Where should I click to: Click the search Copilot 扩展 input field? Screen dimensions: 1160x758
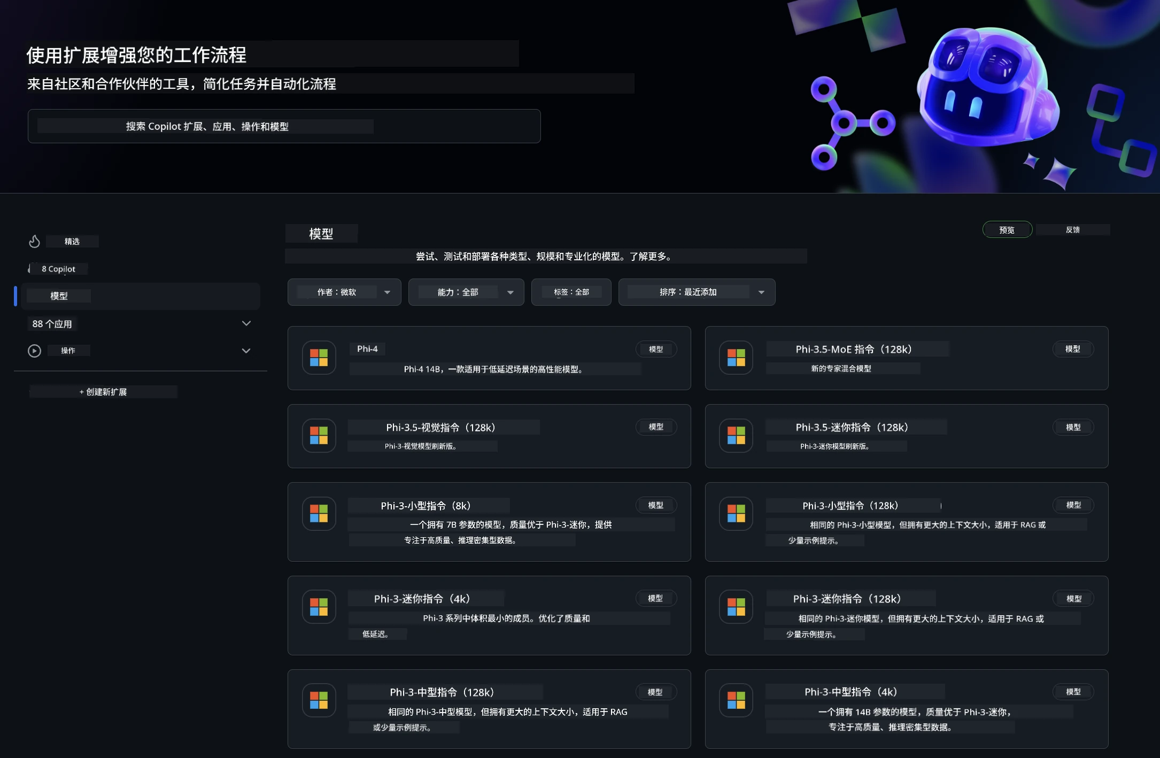pos(284,126)
